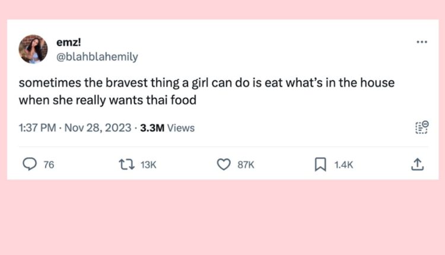The width and height of the screenshot is (445, 255).
Task: Click the reply count 76
Action: [x=49, y=165]
